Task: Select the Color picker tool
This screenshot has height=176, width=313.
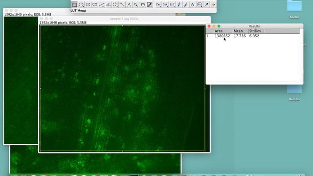Action: tap(150, 4)
